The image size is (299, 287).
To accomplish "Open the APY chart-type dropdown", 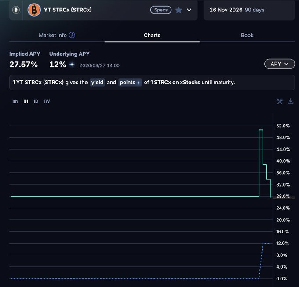I will click(279, 64).
